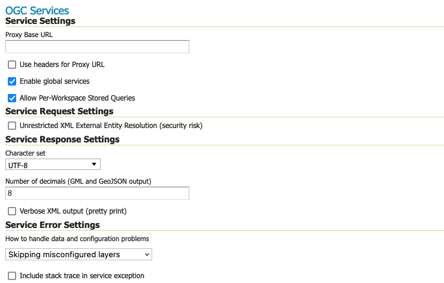Click the data and configuration problems label
Image resolution: width=444 pixels, height=283 pixels.
point(77,239)
